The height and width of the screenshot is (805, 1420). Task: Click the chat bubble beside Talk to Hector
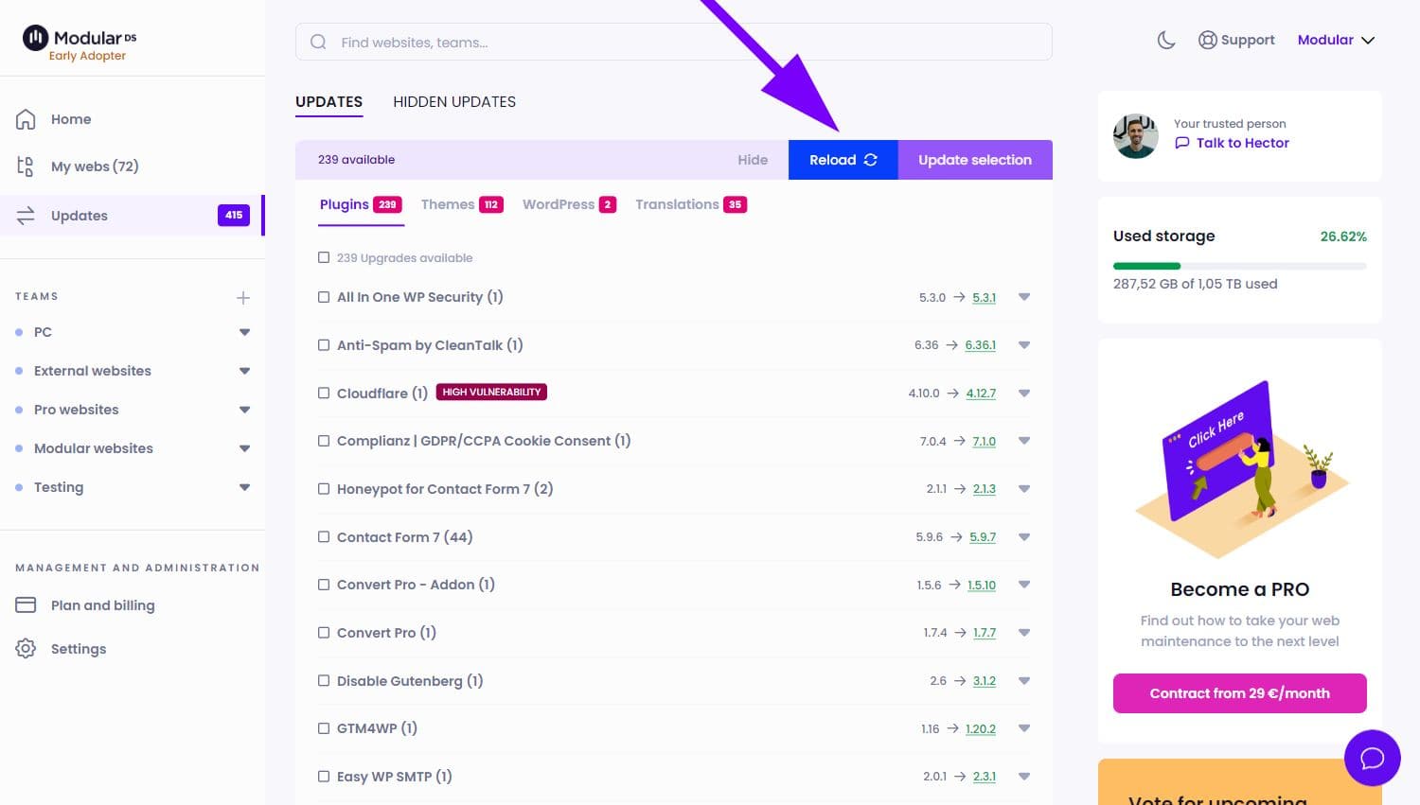click(x=1182, y=143)
